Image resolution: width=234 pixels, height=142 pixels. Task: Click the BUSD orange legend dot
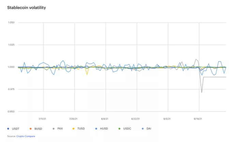31,129
